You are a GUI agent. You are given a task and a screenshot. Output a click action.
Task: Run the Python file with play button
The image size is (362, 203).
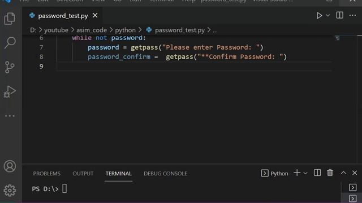click(x=319, y=15)
